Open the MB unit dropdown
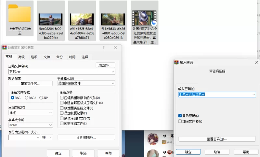 click(47, 137)
